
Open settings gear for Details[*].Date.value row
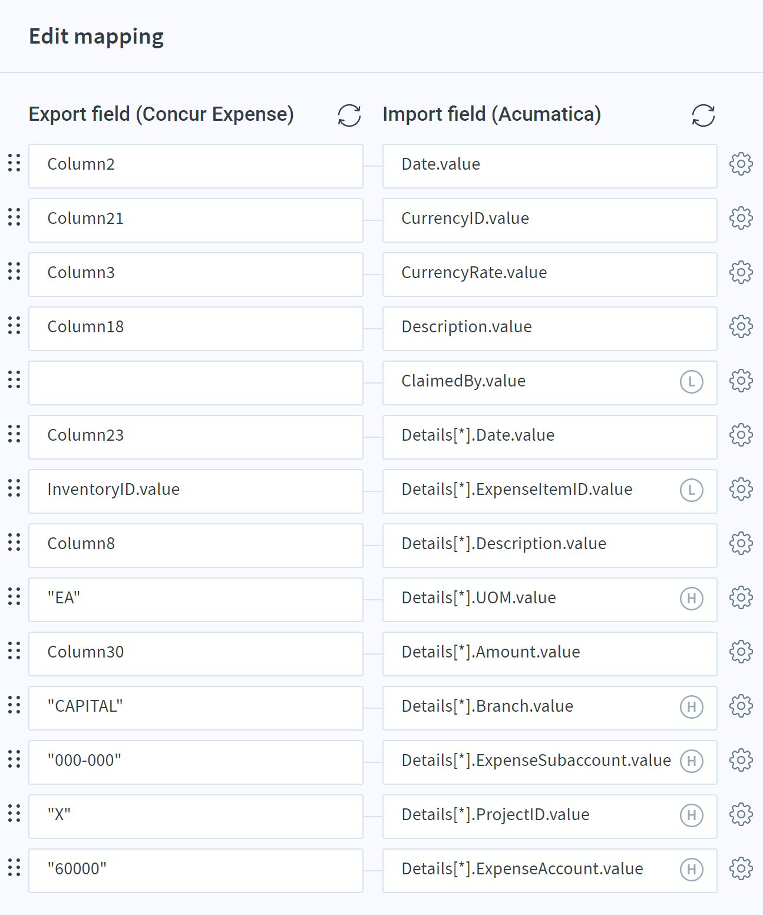(741, 435)
